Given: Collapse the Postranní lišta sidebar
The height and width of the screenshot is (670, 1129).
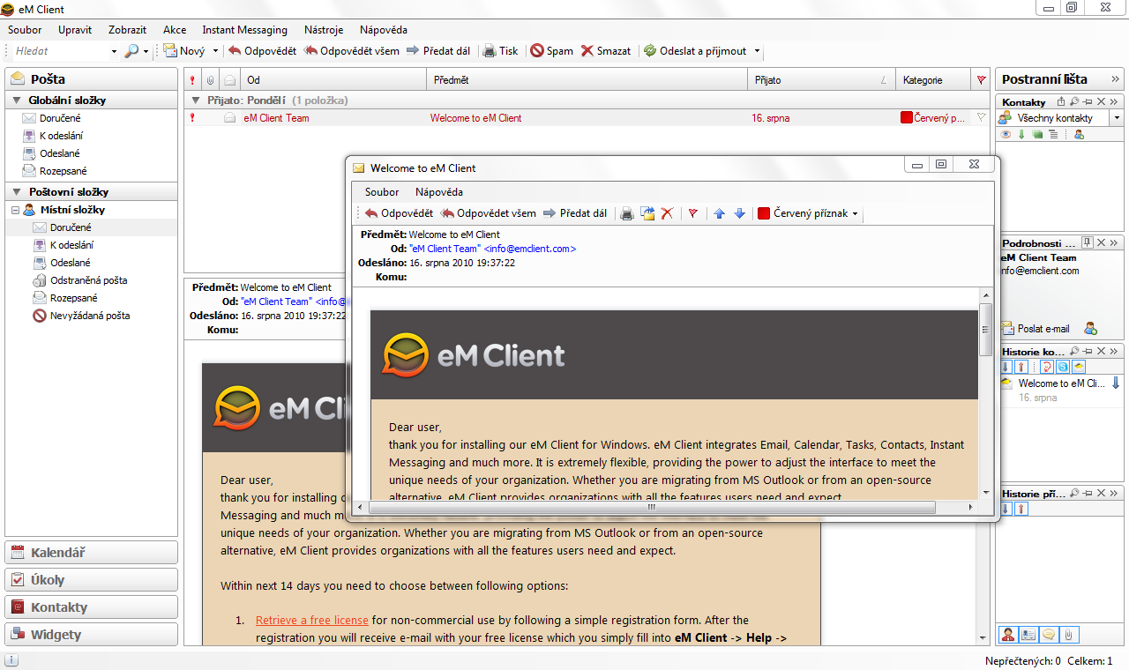Looking at the screenshot, I should click(x=1115, y=79).
